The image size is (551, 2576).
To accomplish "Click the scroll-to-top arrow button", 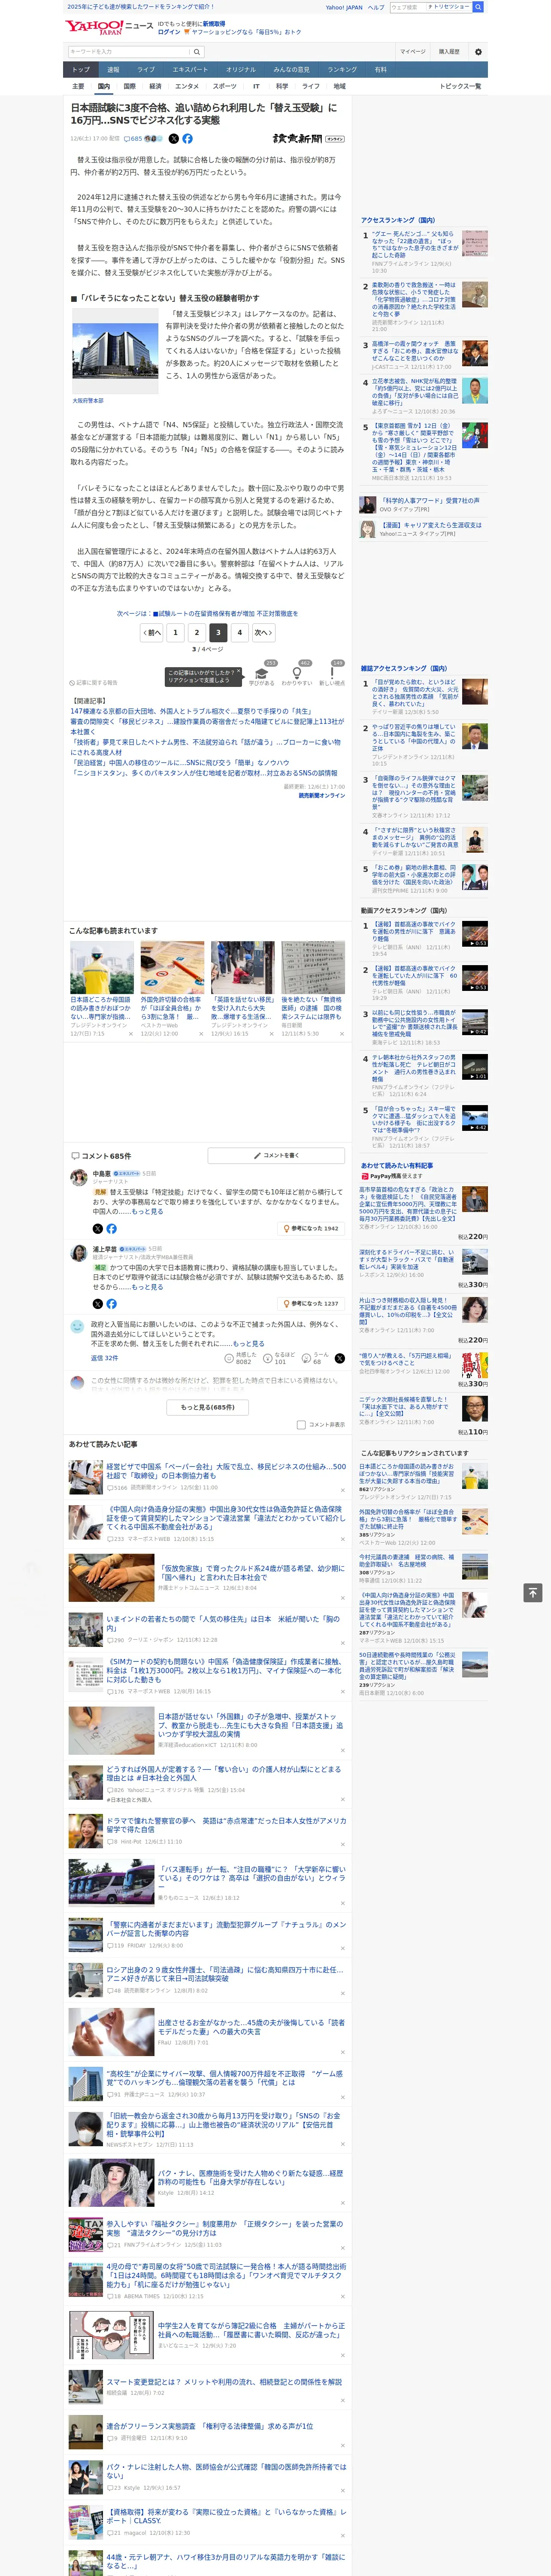I will (x=533, y=1593).
